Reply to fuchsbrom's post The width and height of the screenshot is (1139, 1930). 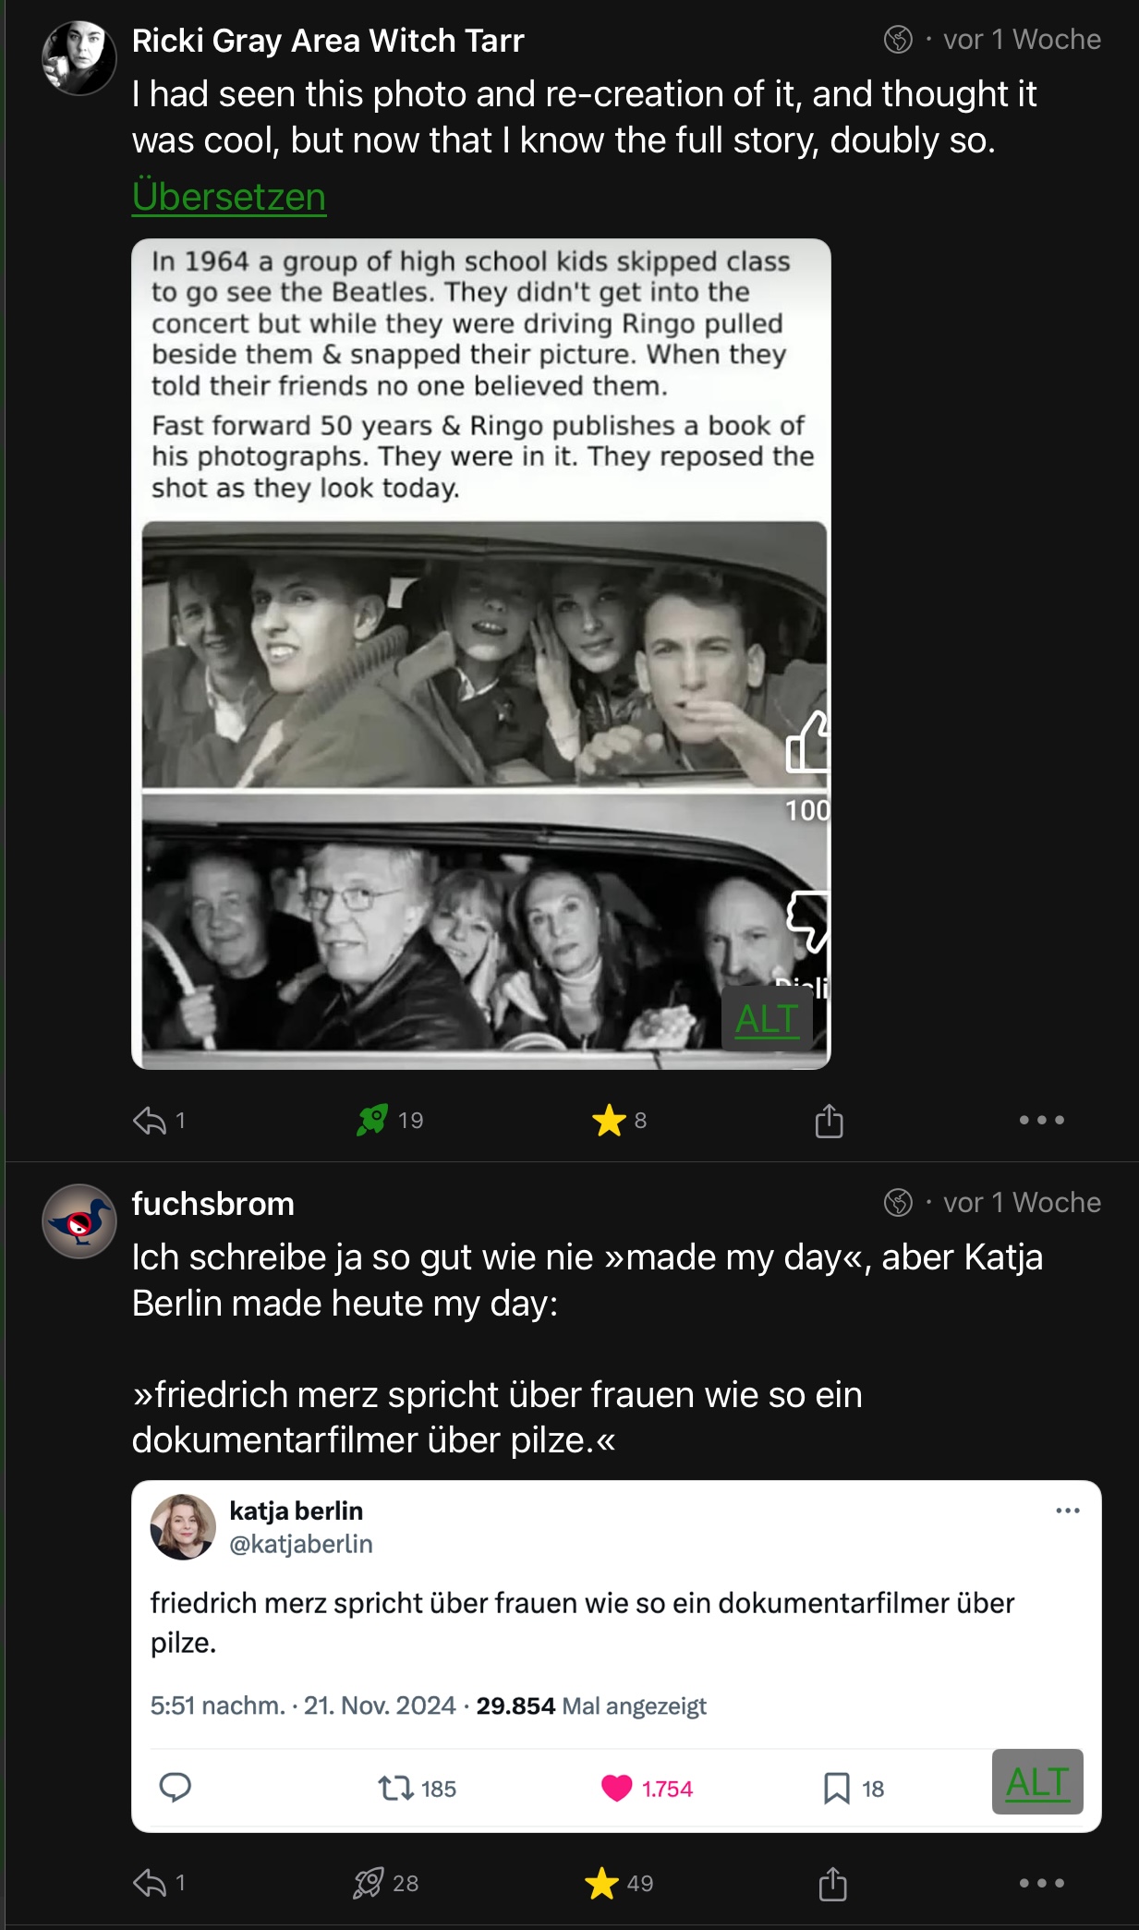point(149,1883)
